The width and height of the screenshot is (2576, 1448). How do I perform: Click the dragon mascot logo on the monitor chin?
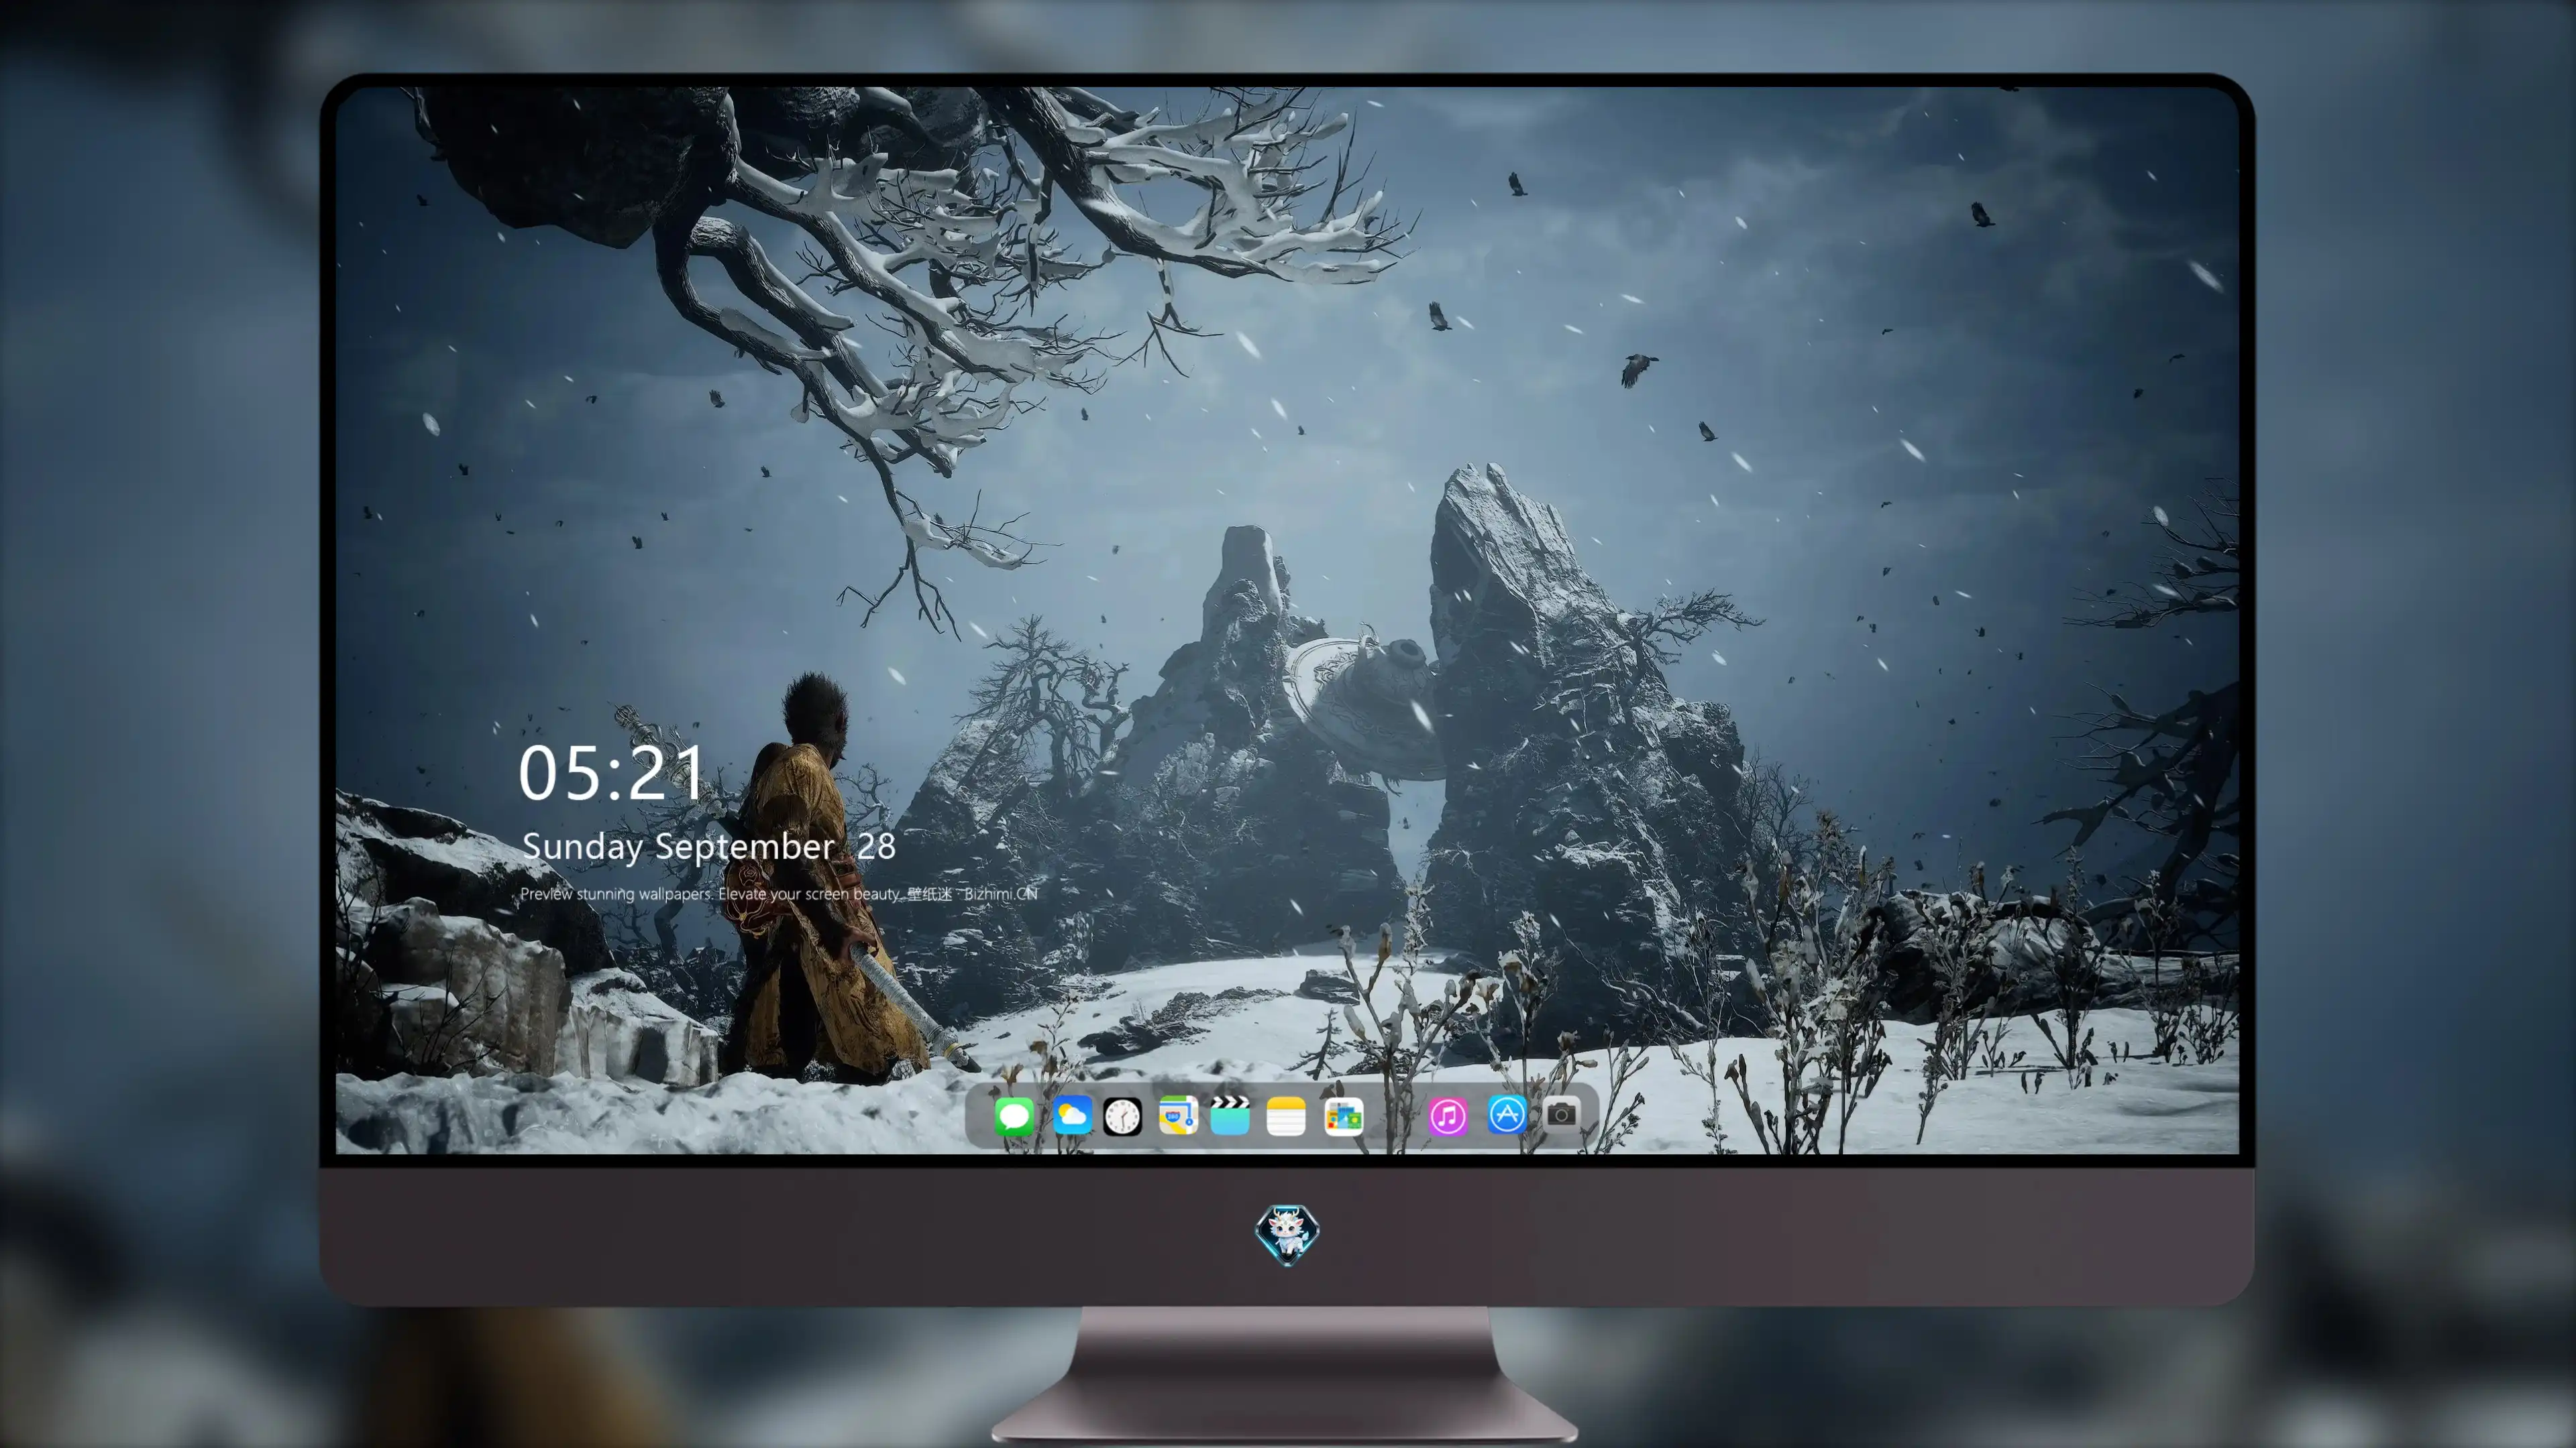(1287, 1234)
